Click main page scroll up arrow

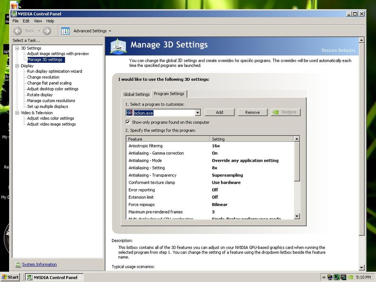pyautogui.click(x=362, y=40)
